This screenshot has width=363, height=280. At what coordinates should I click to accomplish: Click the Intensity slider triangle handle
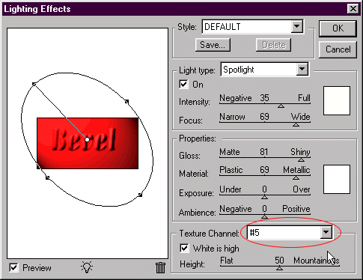coord(281,106)
